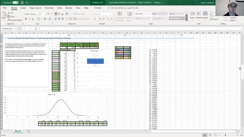Click the Percent Style icon

[x=100, y=19]
